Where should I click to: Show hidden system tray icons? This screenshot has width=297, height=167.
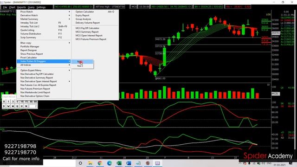tap(240, 163)
